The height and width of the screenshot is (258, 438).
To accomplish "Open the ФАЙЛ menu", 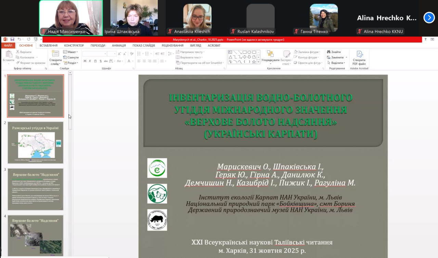I will pos(8,46).
